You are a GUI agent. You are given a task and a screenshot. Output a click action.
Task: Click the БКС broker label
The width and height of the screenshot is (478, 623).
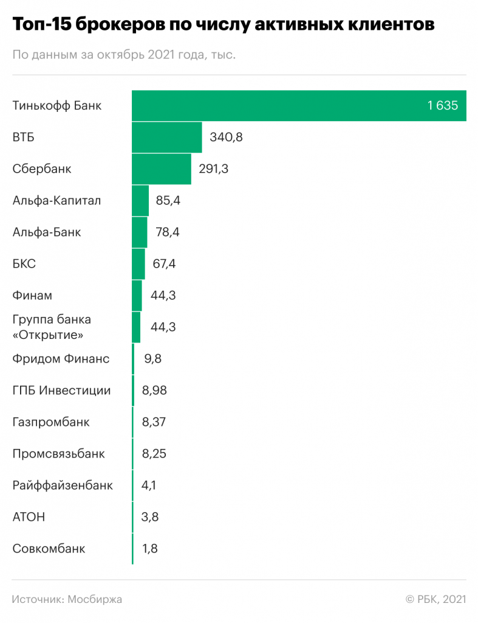[24, 264]
